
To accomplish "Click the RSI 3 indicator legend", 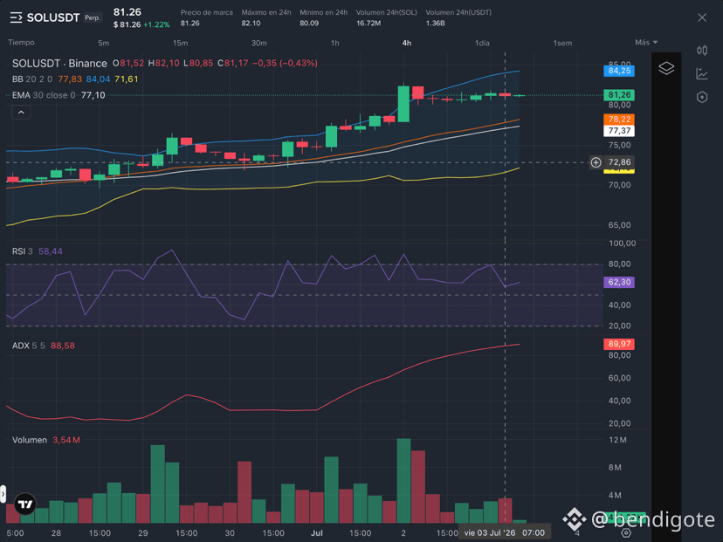I will pyautogui.click(x=22, y=251).
